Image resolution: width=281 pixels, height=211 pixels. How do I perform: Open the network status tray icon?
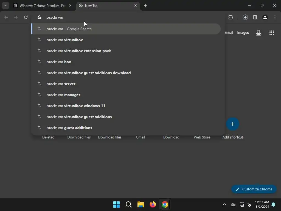pyautogui.click(x=242, y=204)
